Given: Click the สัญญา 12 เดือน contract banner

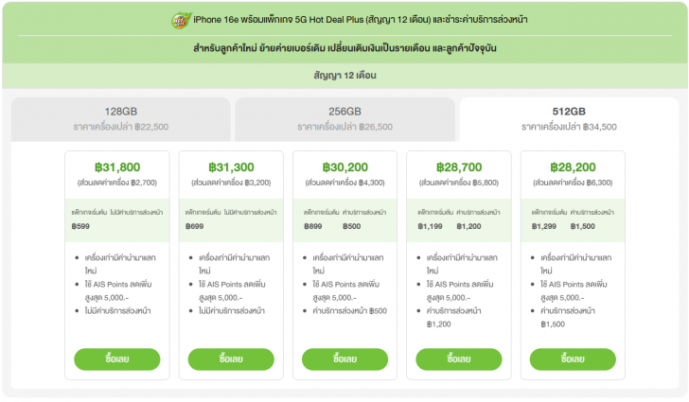Looking at the screenshot, I should (344, 74).
